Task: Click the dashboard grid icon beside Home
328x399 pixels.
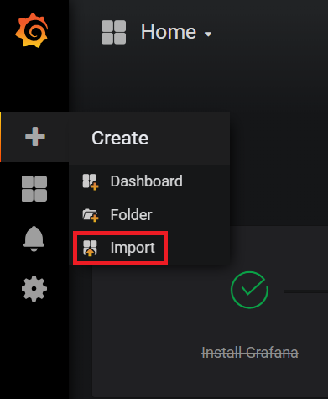Action: click(113, 32)
